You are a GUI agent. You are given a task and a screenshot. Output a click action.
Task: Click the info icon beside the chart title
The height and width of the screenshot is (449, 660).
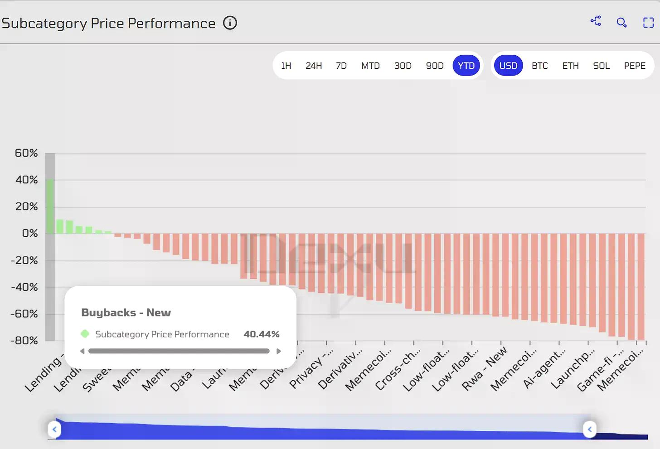(x=230, y=23)
